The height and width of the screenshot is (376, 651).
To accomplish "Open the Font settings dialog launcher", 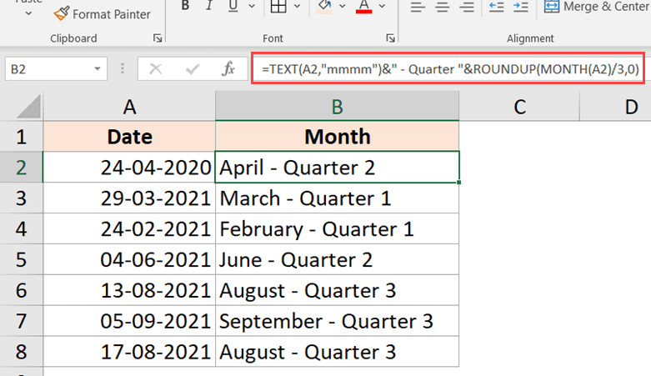I will click(390, 38).
